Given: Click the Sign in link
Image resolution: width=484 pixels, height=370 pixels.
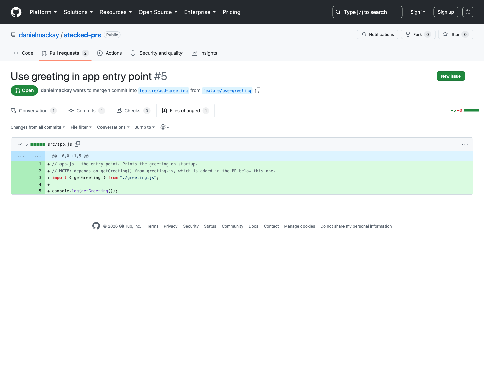Looking at the screenshot, I should point(418,12).
